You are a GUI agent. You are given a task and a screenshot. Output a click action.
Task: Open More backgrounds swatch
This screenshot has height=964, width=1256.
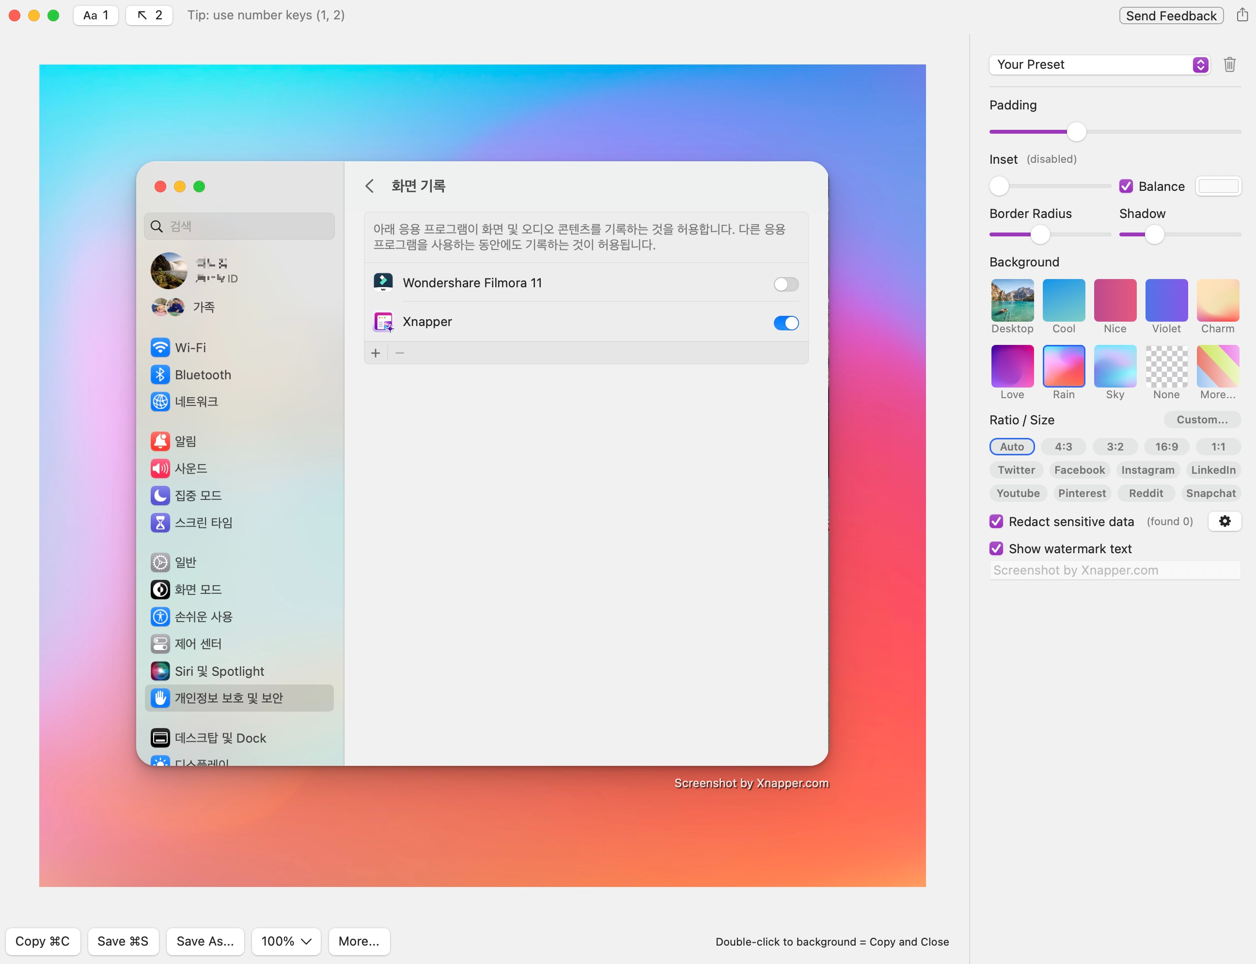[1218, 366]
